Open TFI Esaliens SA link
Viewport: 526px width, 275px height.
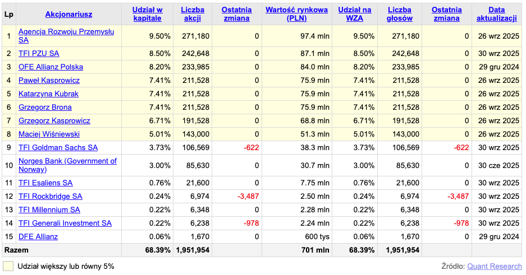(45, 183)
